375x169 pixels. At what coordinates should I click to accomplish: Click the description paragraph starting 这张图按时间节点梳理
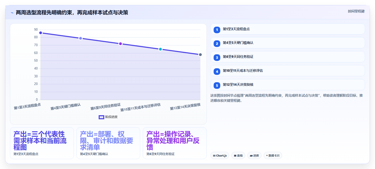click(287, 98)
